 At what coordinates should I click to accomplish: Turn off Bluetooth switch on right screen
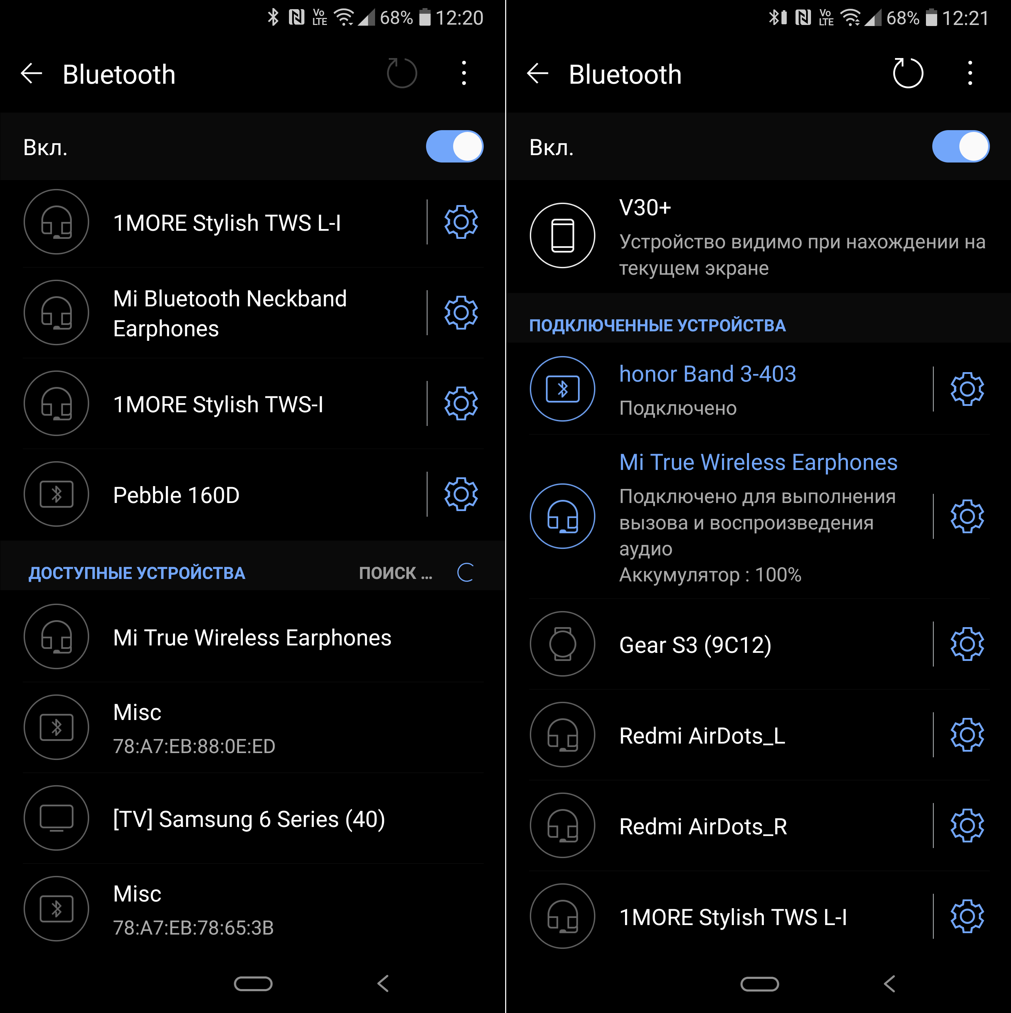(960, 146)
